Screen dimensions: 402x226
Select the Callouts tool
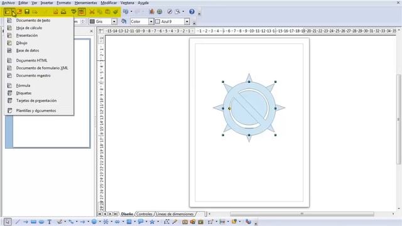[141, 222]
